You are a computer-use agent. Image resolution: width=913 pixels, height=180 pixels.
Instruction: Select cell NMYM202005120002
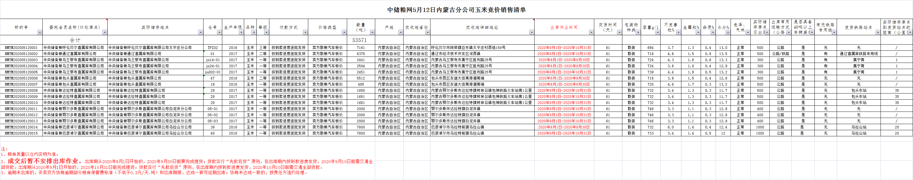[21, 54]
